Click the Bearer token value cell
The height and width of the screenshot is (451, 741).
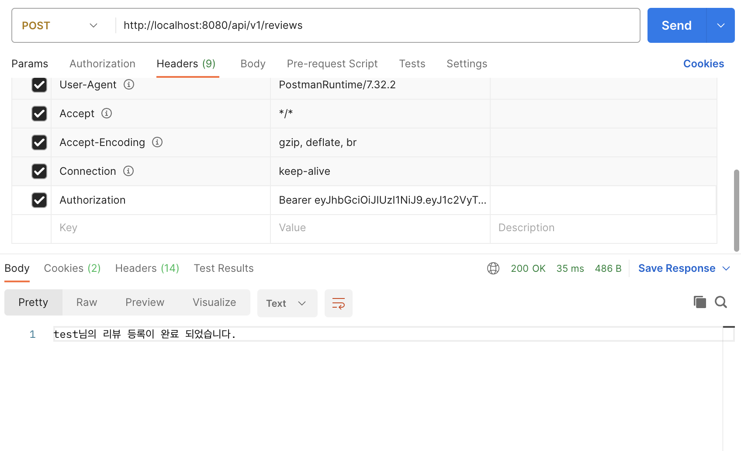point(380,200)
